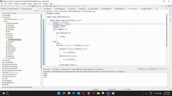Open Windows taskbar search

[x=64, y=93]
